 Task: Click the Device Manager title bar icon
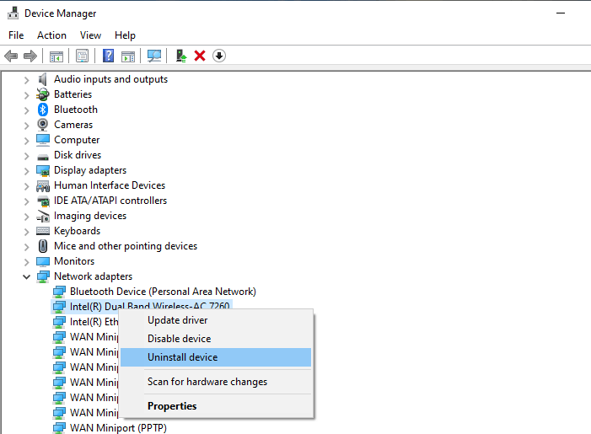click(13, 13)
